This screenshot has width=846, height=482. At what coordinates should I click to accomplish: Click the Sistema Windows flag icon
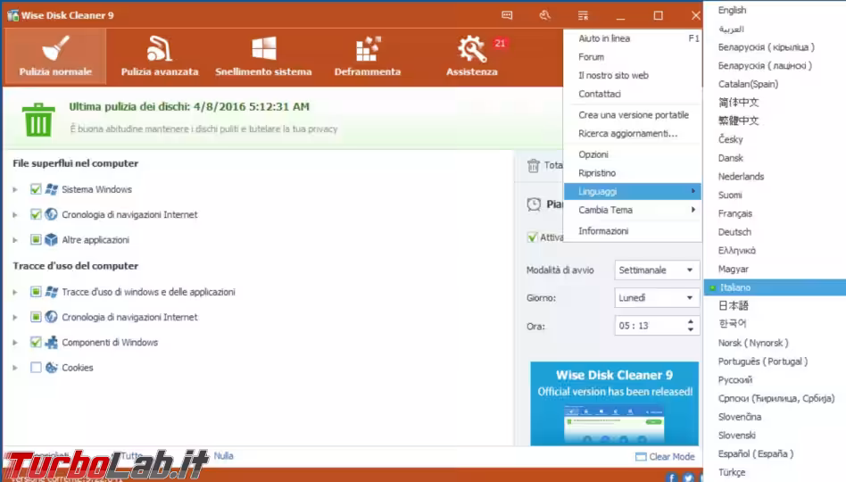51,189
